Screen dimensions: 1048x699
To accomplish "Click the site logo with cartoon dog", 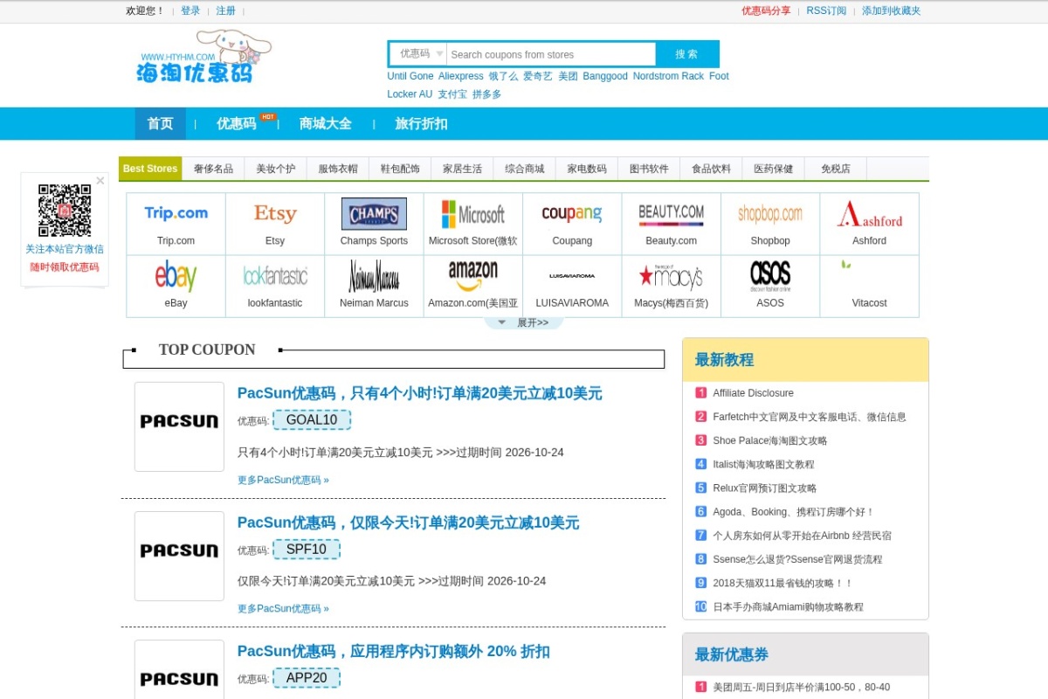I will (x=203, y=57).
